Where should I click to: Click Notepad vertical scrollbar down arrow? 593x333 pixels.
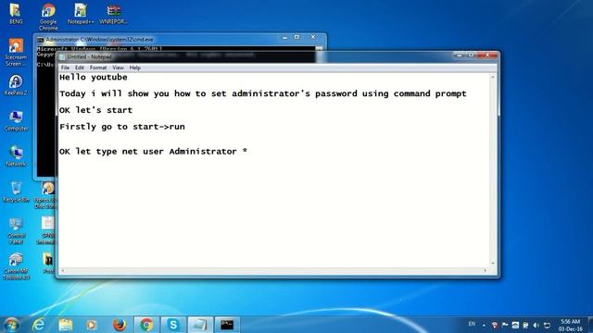point(493,263)
